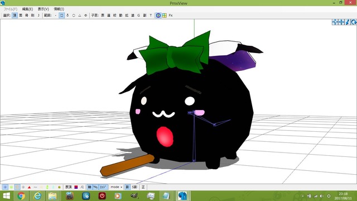This screenshot has width=357, height=201.
Task: Open the 情報(I) menu
Action: point(59,9)
